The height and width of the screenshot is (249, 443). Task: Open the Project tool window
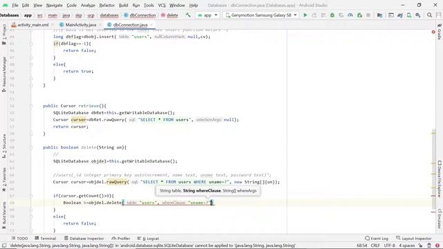pyautogui.click(x=4, y=35)
